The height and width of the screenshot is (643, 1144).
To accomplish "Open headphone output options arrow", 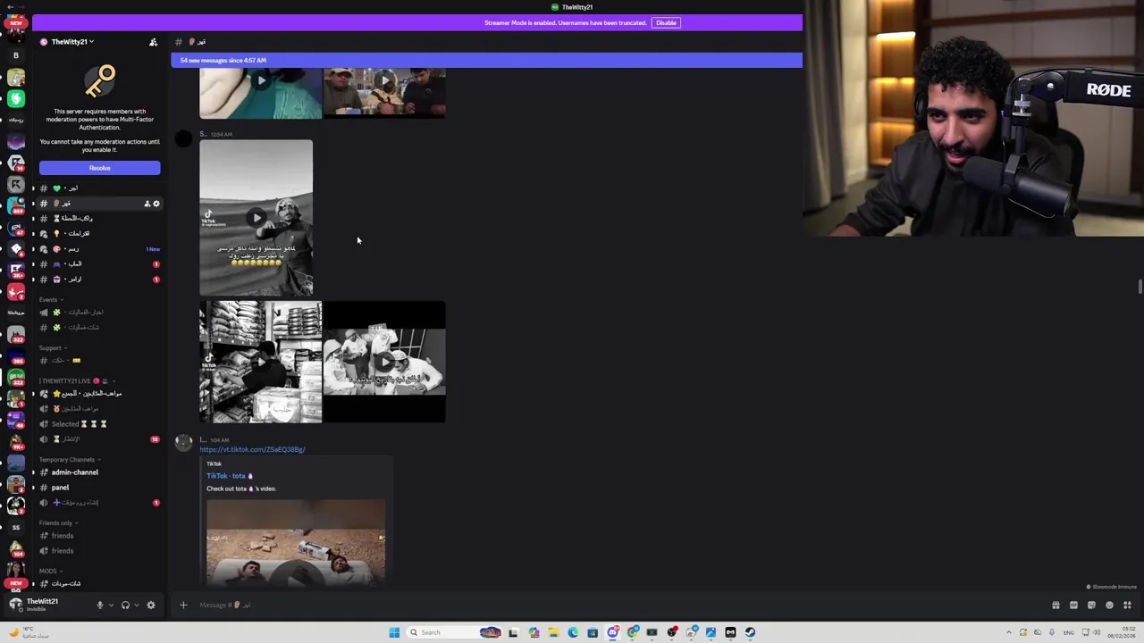I will [x=136, y=605].
